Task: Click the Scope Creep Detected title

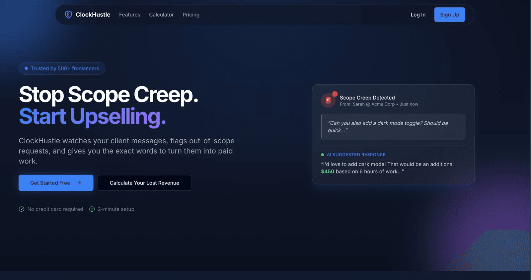Action: [x=367, y=98]
